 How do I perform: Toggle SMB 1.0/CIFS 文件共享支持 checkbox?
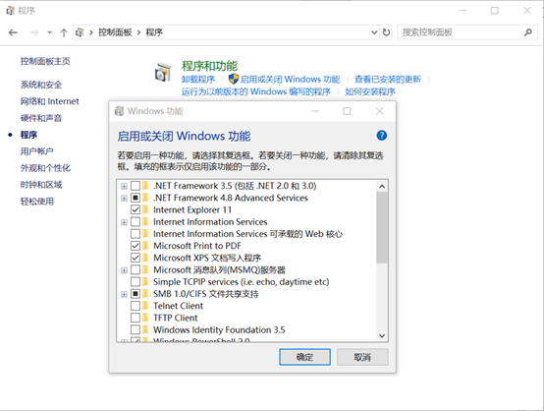point(136,294)
